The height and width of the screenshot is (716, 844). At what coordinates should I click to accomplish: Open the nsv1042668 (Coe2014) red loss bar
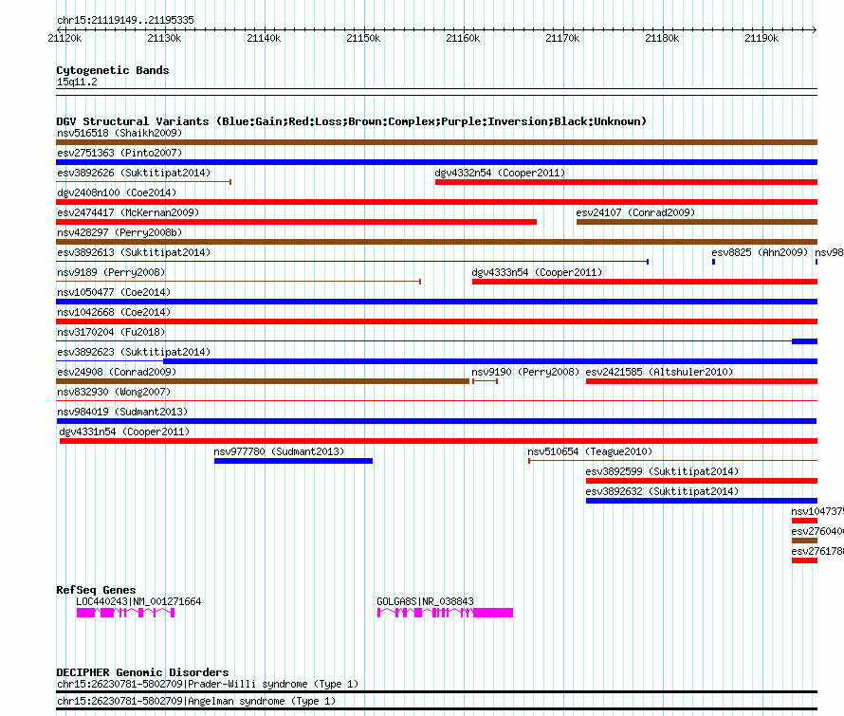[436, 321]
